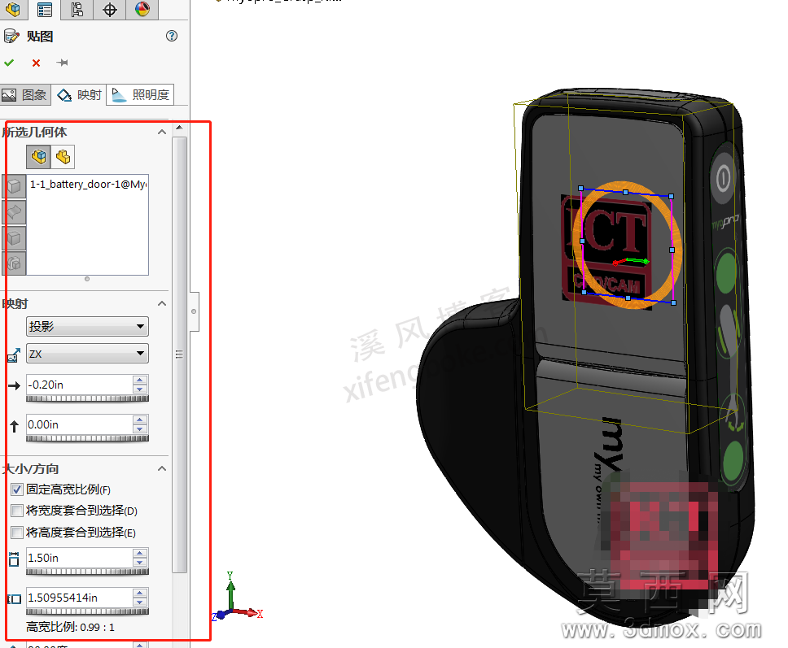Viewport: 788px width, 648px height.
Task: Click the panel collapse handle on the splitter
Action: (x=194, y=311)
